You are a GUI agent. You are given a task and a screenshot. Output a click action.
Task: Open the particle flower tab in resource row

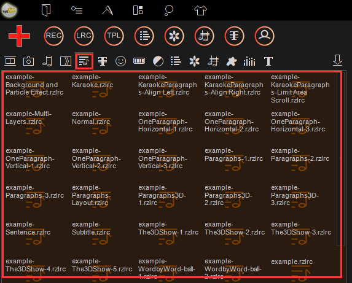click(194, 61)
